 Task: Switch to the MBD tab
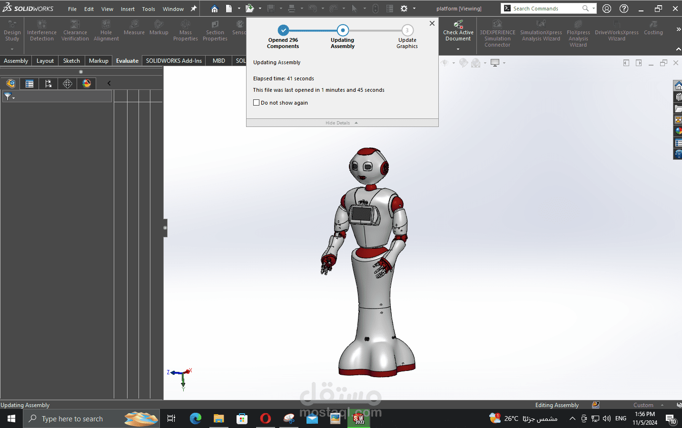(219, 61)
